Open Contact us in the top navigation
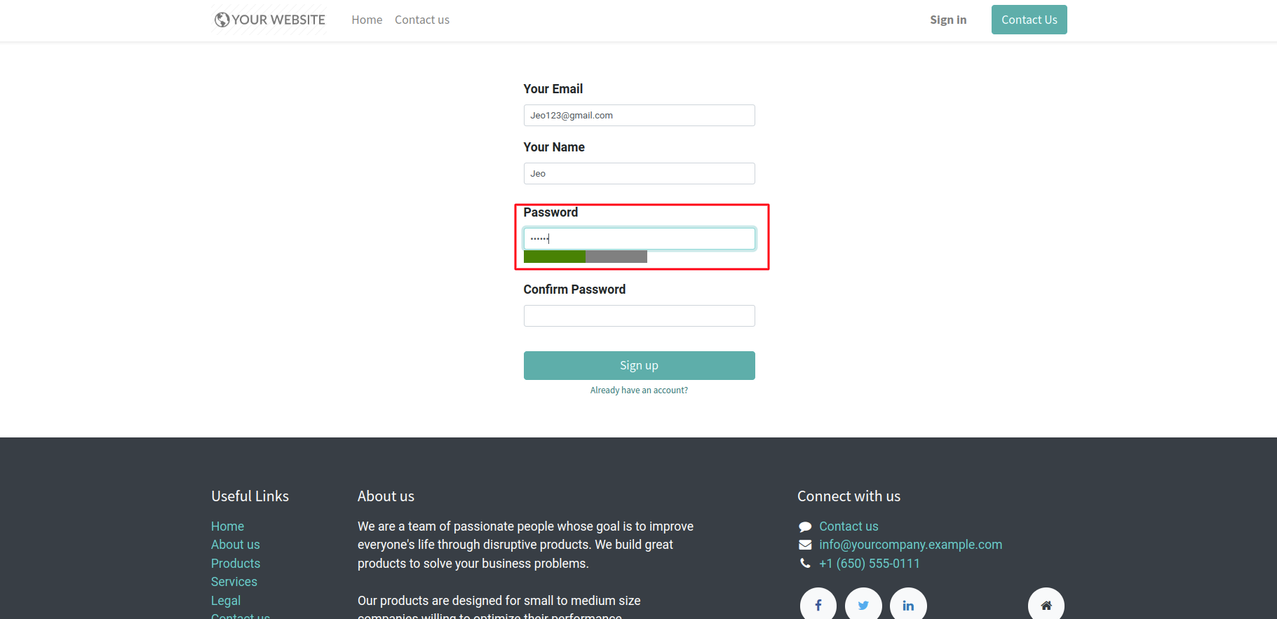The width and height of the screenshot is (1277, 619). (422, 20)
